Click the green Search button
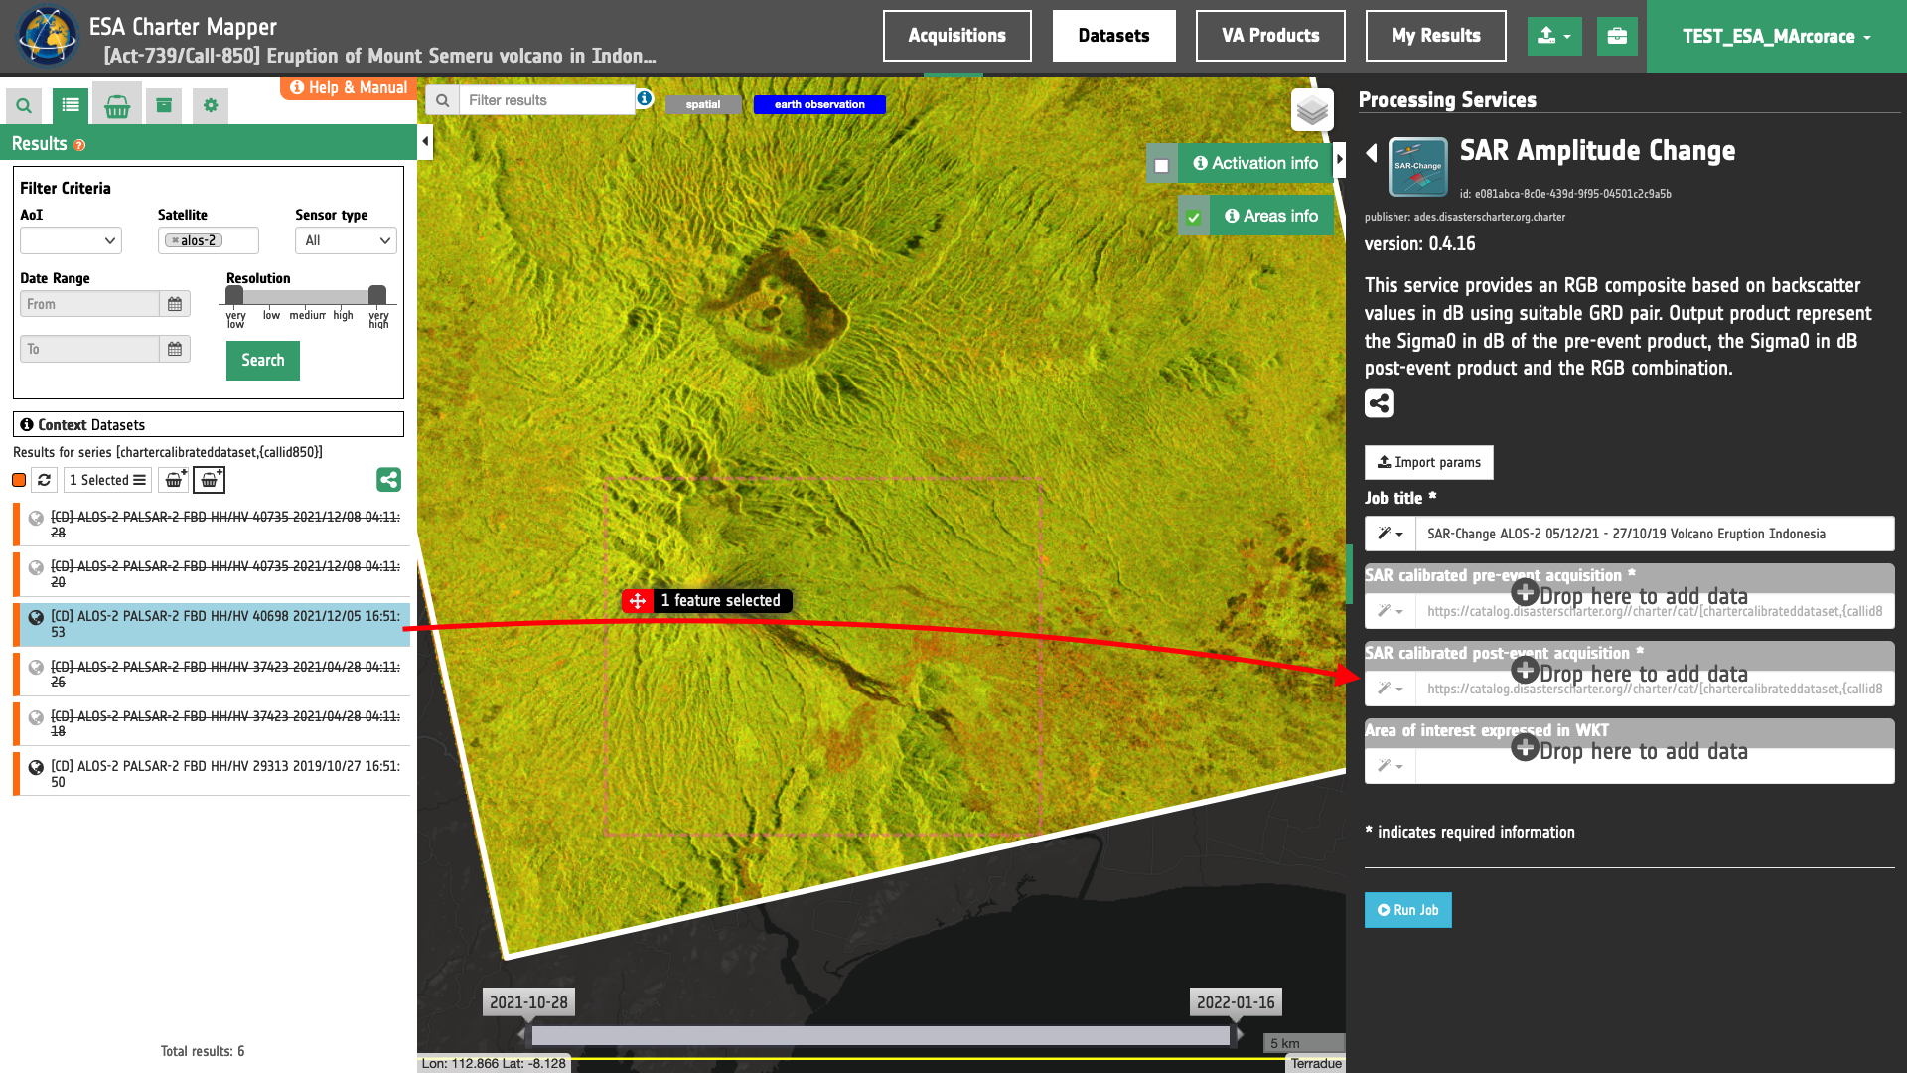Screen dimensions: 1907x1073 click(262, 361)
